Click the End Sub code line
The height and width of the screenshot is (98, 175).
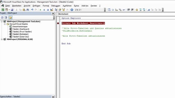[66, 44]
